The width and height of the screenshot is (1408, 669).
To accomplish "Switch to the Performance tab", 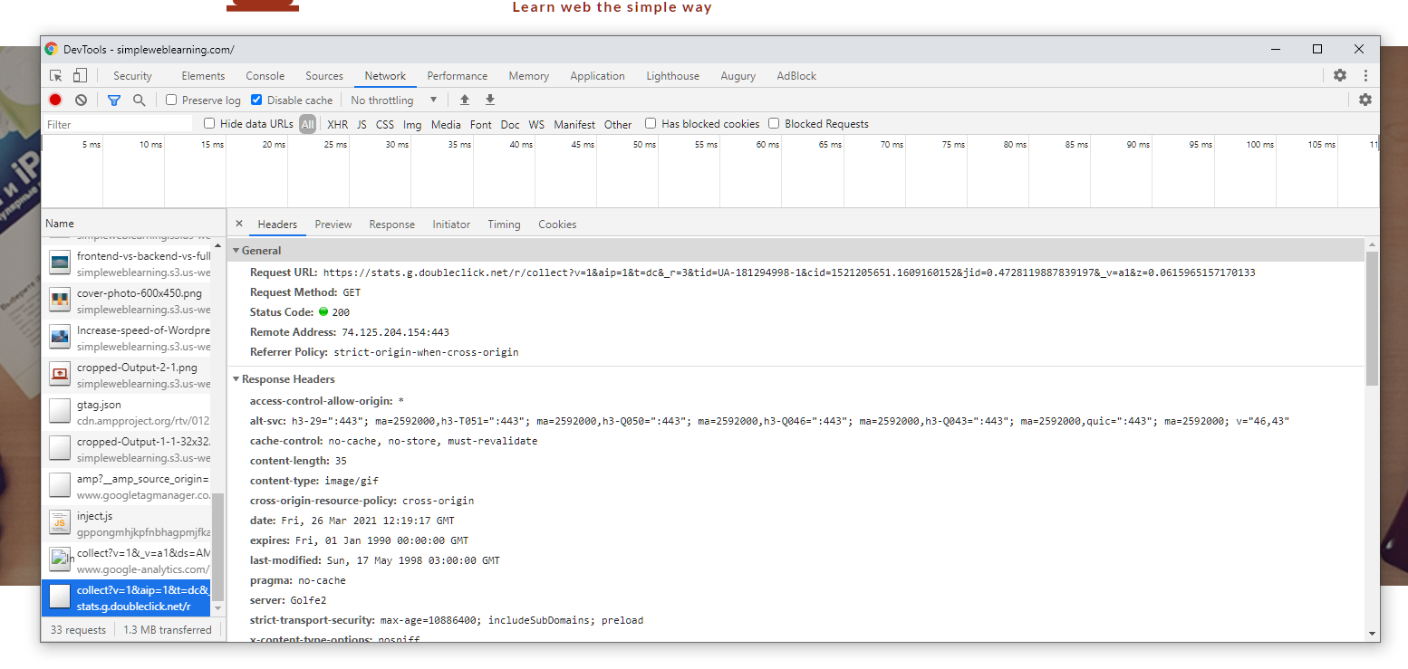I will click(458, 76).
